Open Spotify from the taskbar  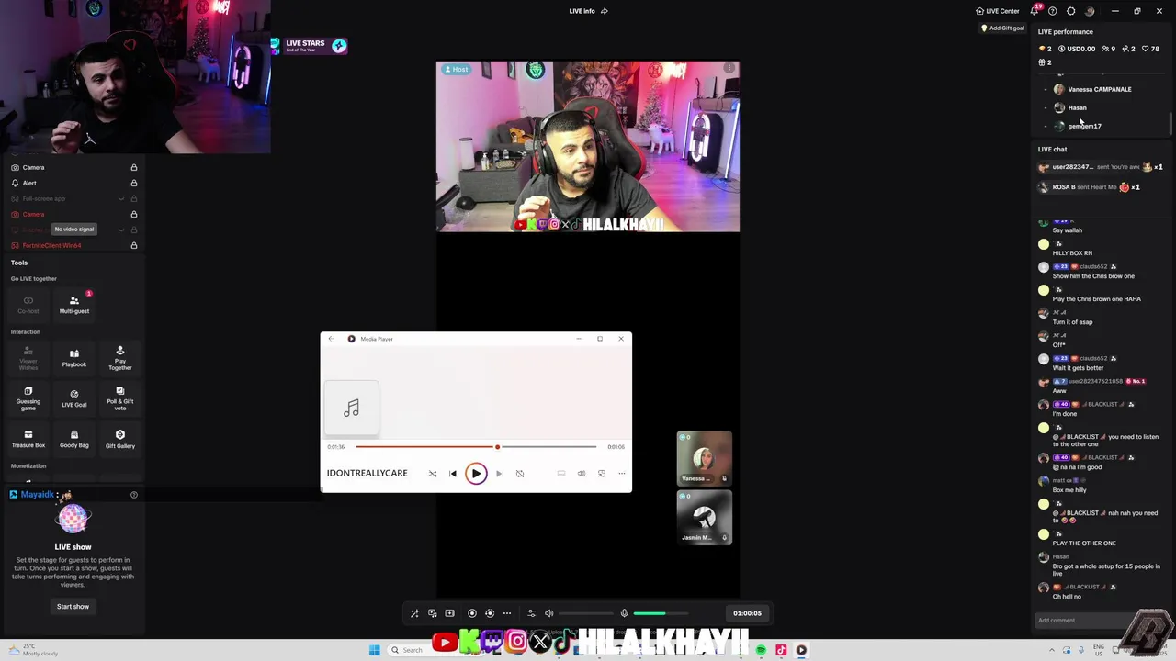[761, 650]
